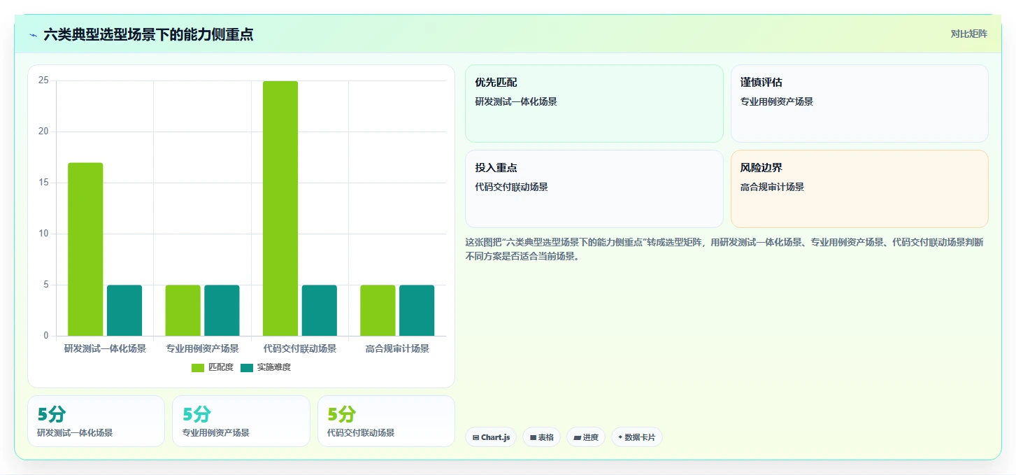The width and height of the screenshot is (1016, 475).
Task: Click the 实施难度 bar for 高合规审计场景
Action: (417, 311)
